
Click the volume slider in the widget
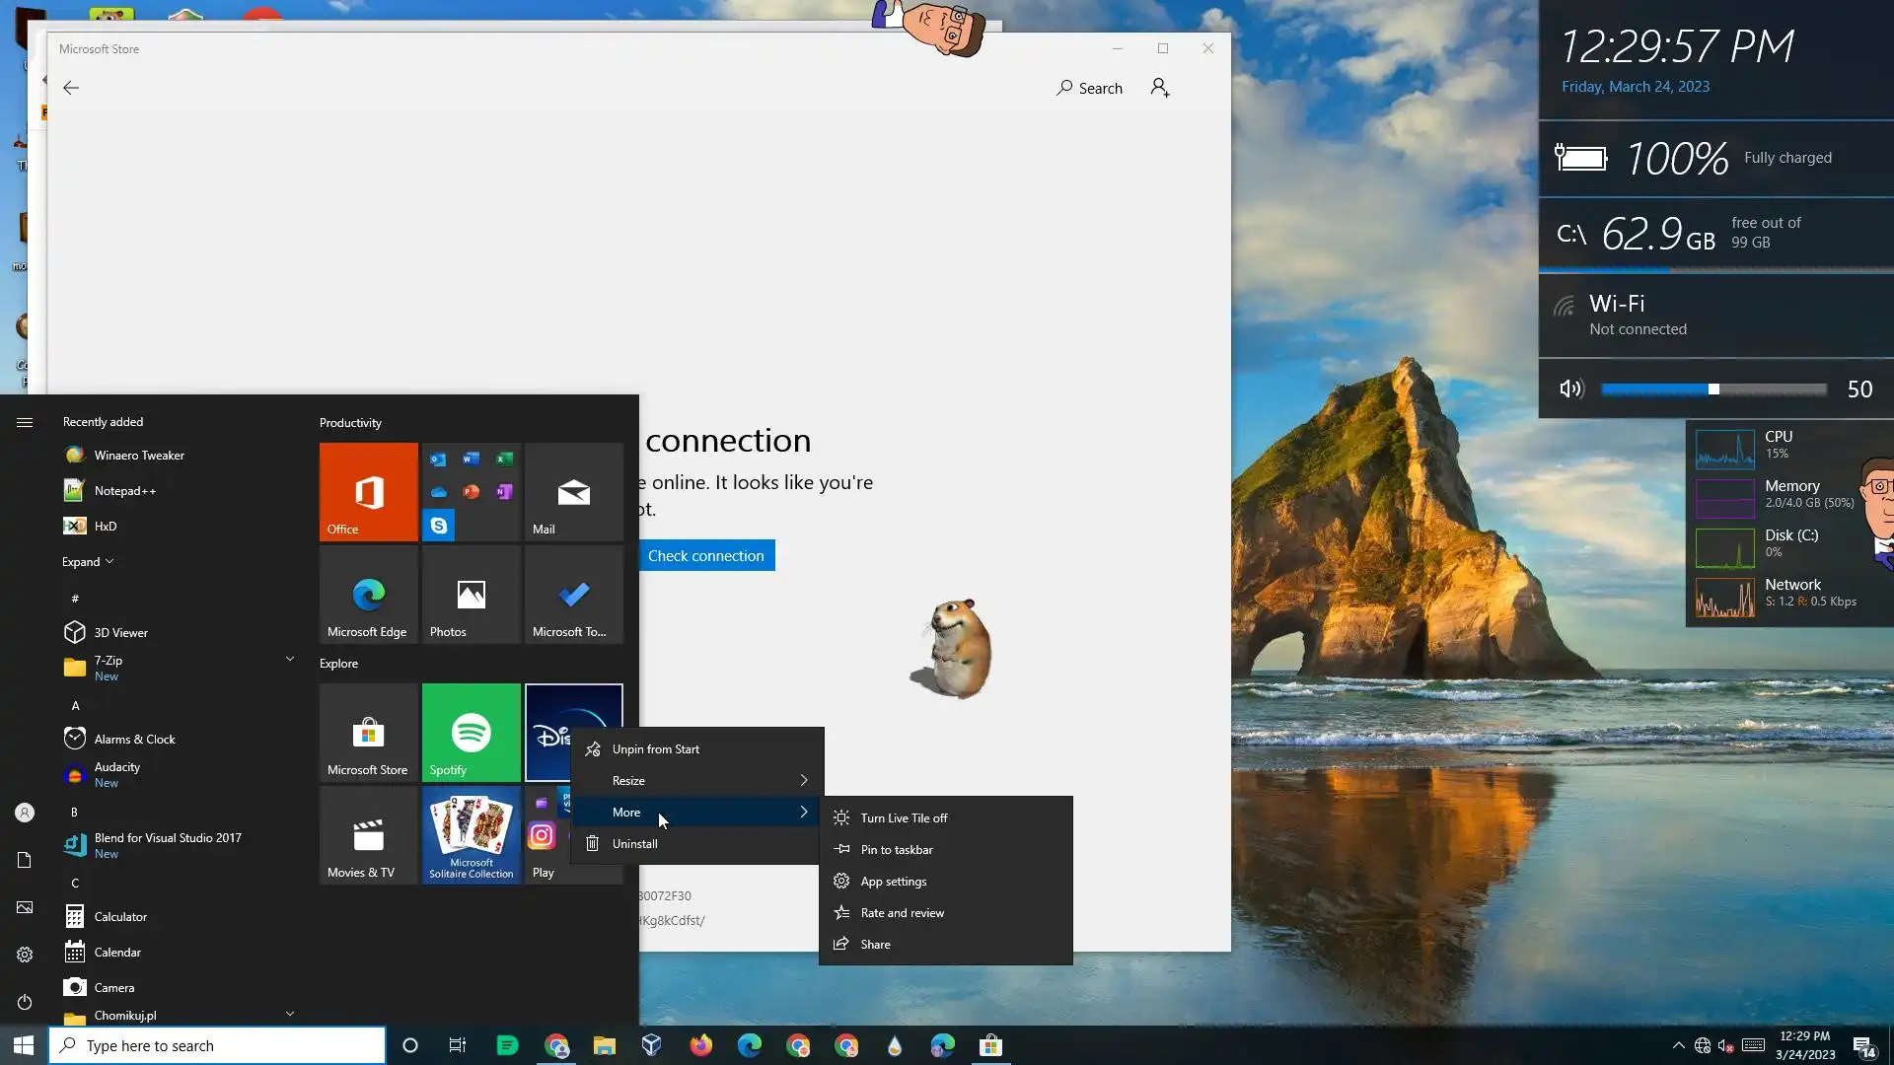[x=1713, y=390]
